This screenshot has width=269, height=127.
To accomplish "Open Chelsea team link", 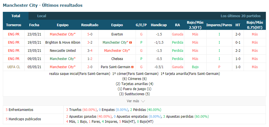I will (117, 59).
